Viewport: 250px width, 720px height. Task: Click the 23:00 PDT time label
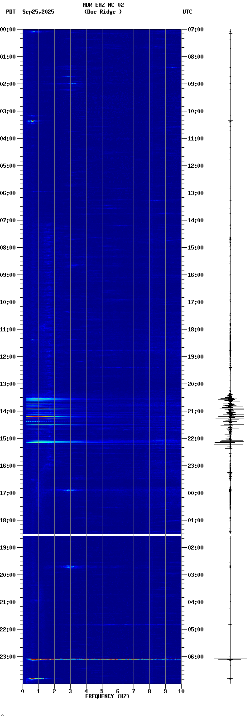tap(8, 657)
